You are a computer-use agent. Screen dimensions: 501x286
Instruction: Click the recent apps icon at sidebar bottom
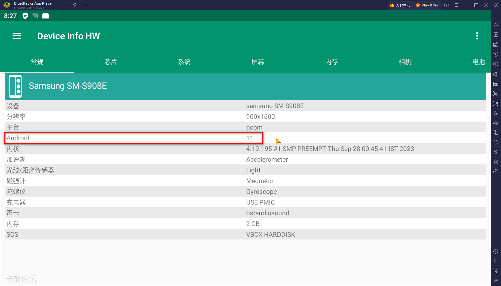click(496, 281)
